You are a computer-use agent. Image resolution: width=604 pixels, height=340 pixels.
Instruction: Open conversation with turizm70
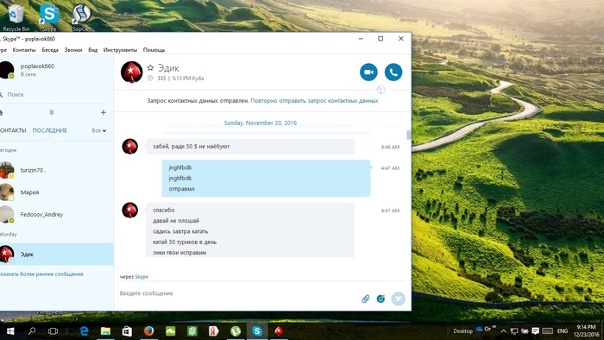point(57,170)
